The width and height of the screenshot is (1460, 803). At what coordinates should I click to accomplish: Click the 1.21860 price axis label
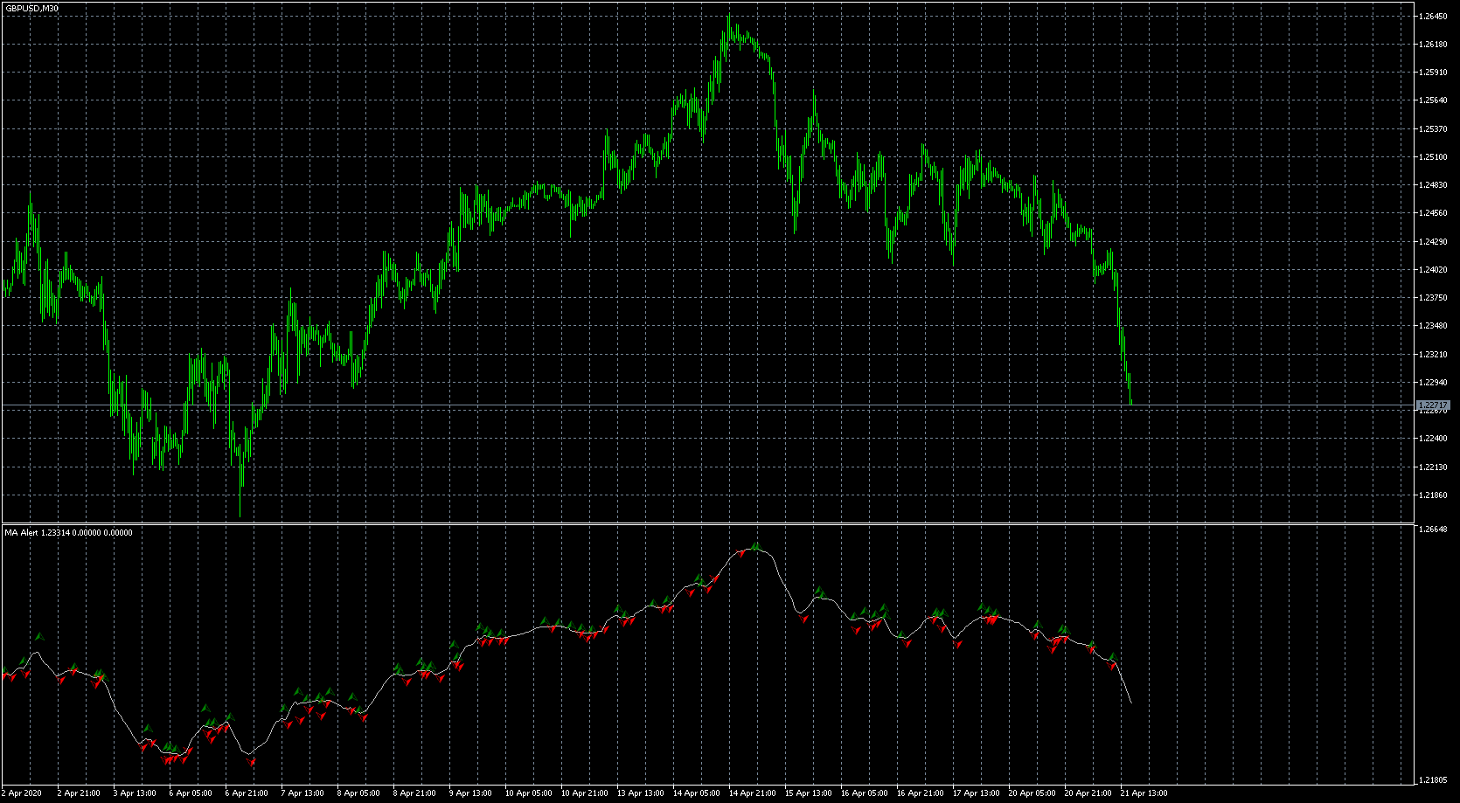click(1434, 495)
